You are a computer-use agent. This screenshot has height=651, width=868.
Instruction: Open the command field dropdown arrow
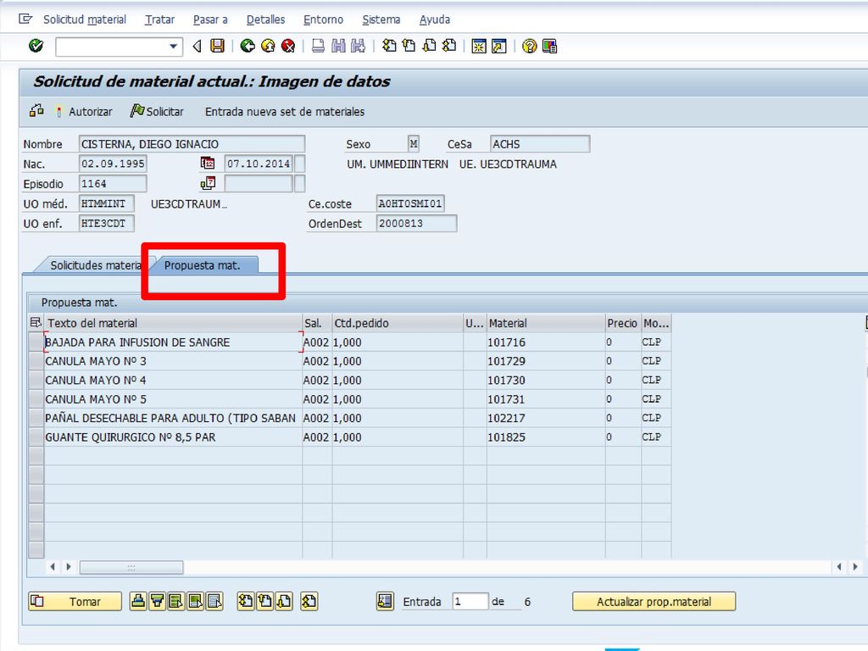coord(173,47)
